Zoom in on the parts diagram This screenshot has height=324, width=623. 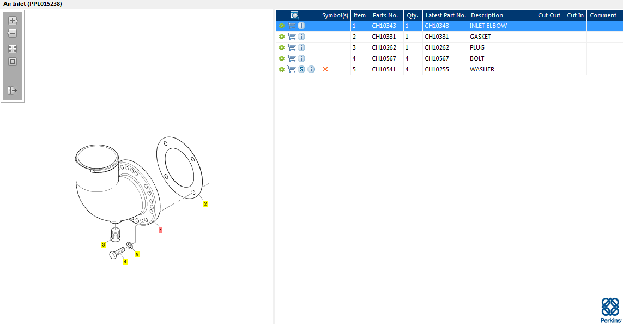[x=13, y=21]
